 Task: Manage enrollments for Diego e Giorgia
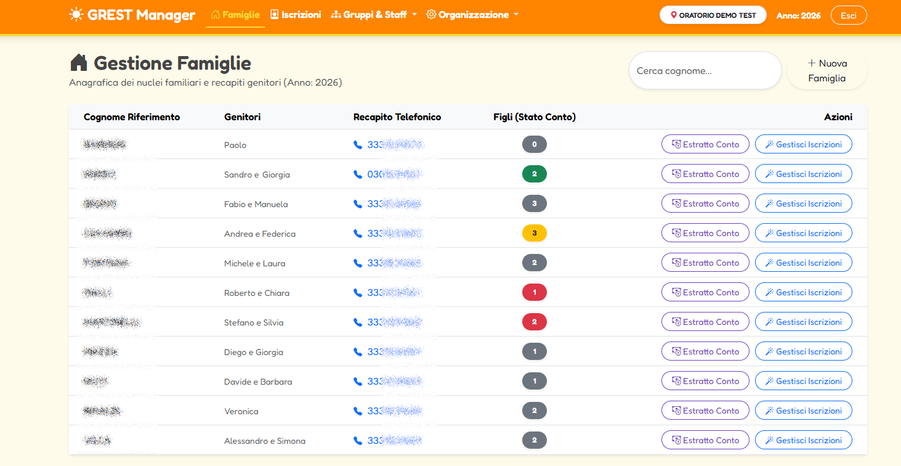click(804, 351)
